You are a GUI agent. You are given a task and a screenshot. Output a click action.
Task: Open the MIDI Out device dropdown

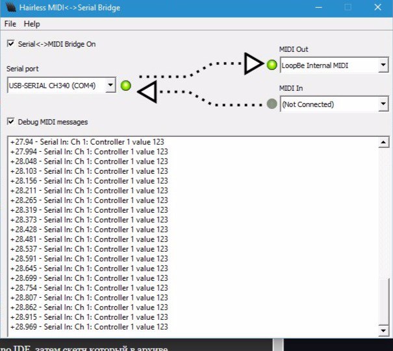383,65
